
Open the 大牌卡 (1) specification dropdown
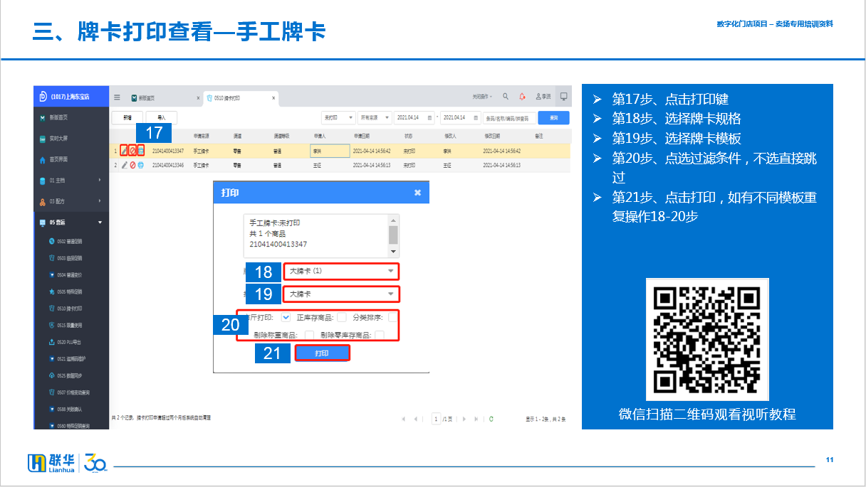tap(341, 271)
